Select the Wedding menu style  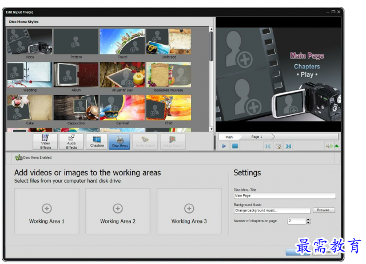coord(30,74)
